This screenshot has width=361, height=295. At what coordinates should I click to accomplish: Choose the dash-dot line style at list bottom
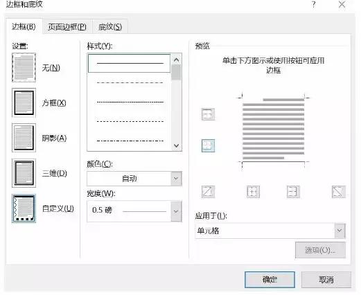(130, 141)
